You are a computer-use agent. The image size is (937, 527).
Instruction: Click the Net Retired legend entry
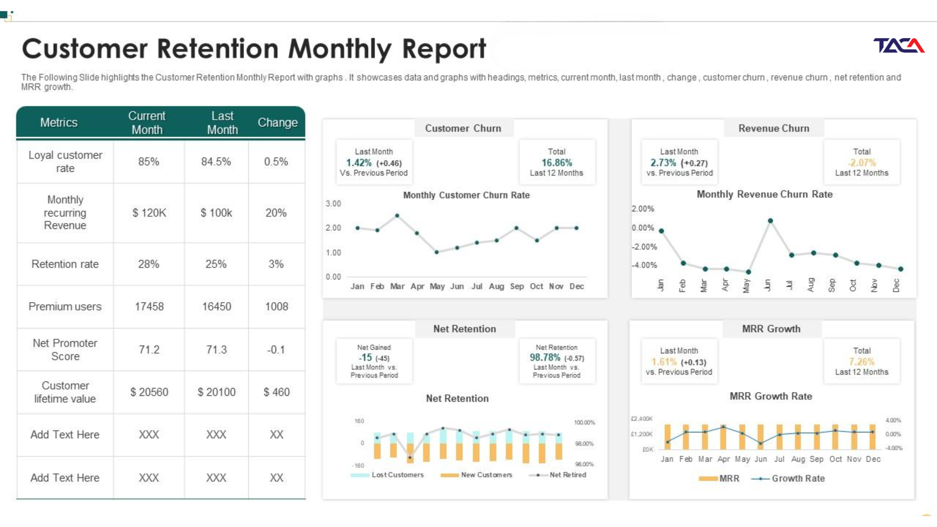tap(557, 475)
